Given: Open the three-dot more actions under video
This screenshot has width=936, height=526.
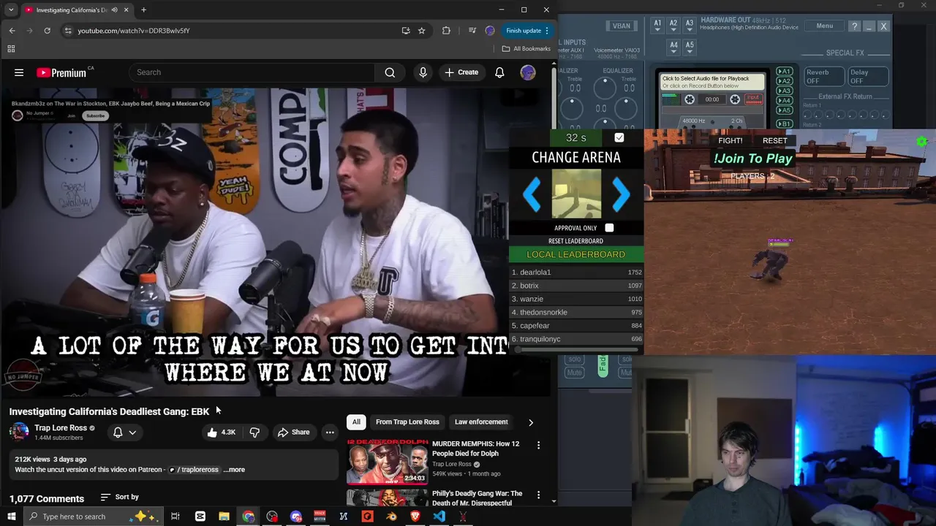Looking at the screenshot, I should [x=330, y=432].
